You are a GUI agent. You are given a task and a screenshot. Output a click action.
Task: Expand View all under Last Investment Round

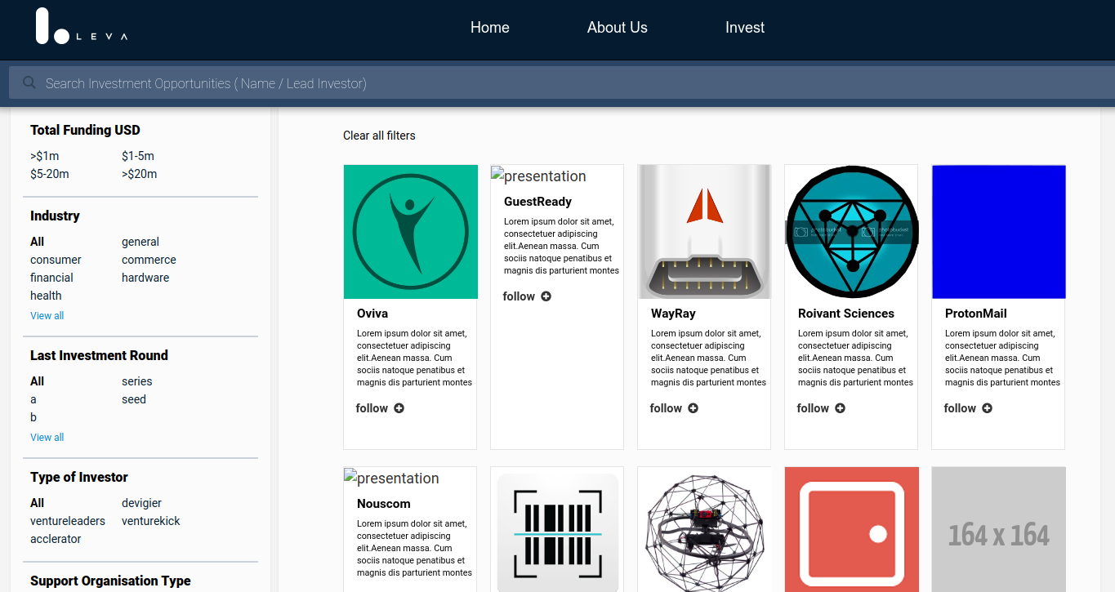click(x=47, y=437)
